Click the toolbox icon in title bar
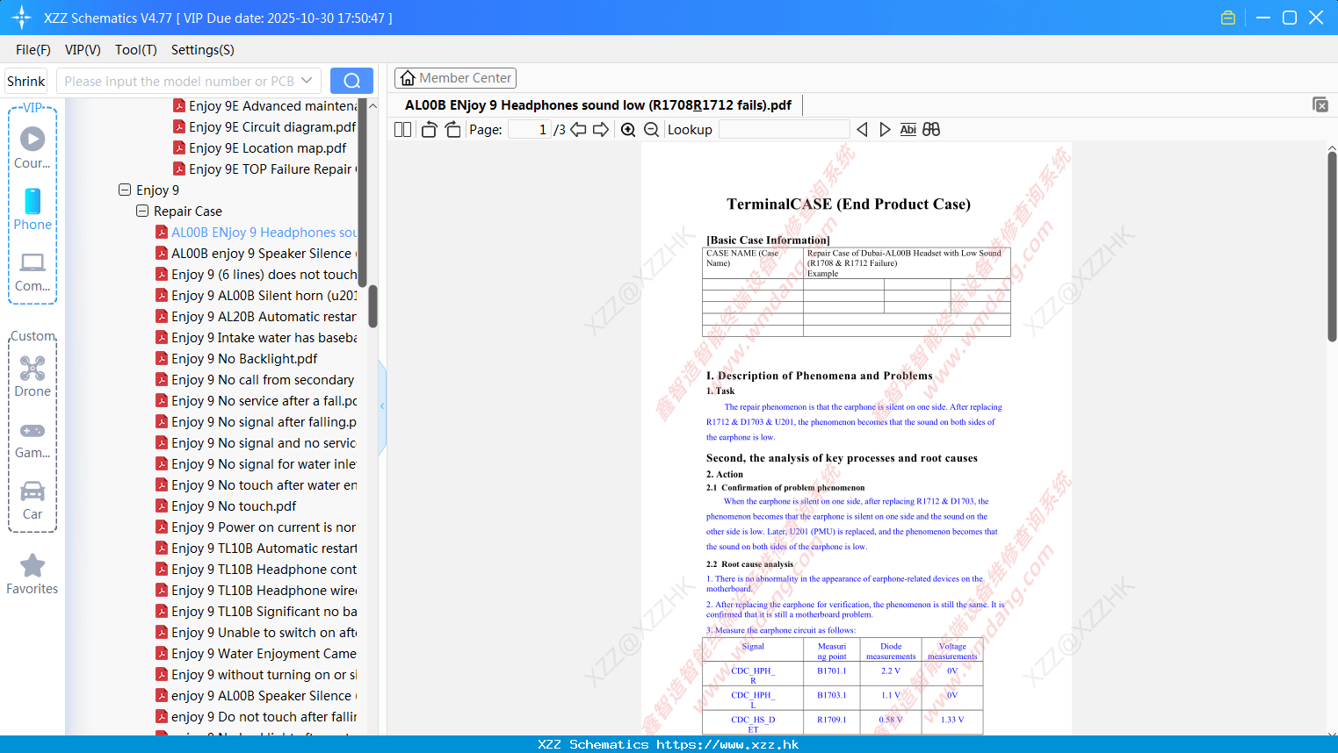Screen dimensions: 1338x753 (1228, 18)
